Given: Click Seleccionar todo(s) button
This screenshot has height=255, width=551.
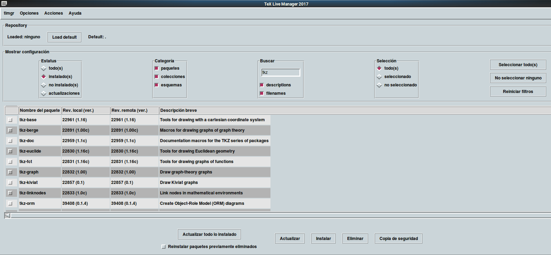Looking at the screenshot, I should click(x=518, y=65).
